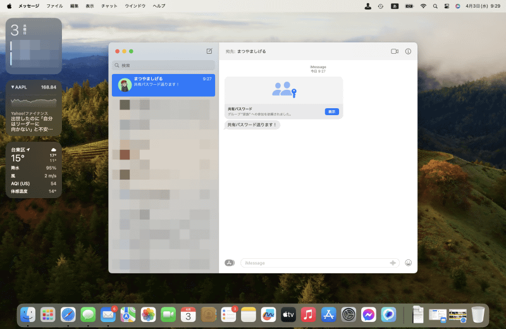Open the 表示 menu in the menu bar
506x329 pixels.
coord(90,6)
